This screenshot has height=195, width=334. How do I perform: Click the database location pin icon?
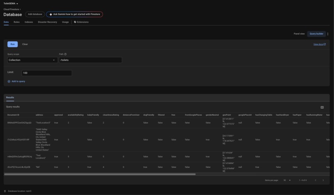(5, 191)
